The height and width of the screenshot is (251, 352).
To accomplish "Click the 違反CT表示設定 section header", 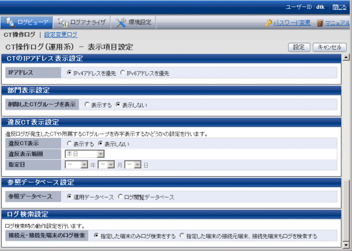I will [171, 122].
